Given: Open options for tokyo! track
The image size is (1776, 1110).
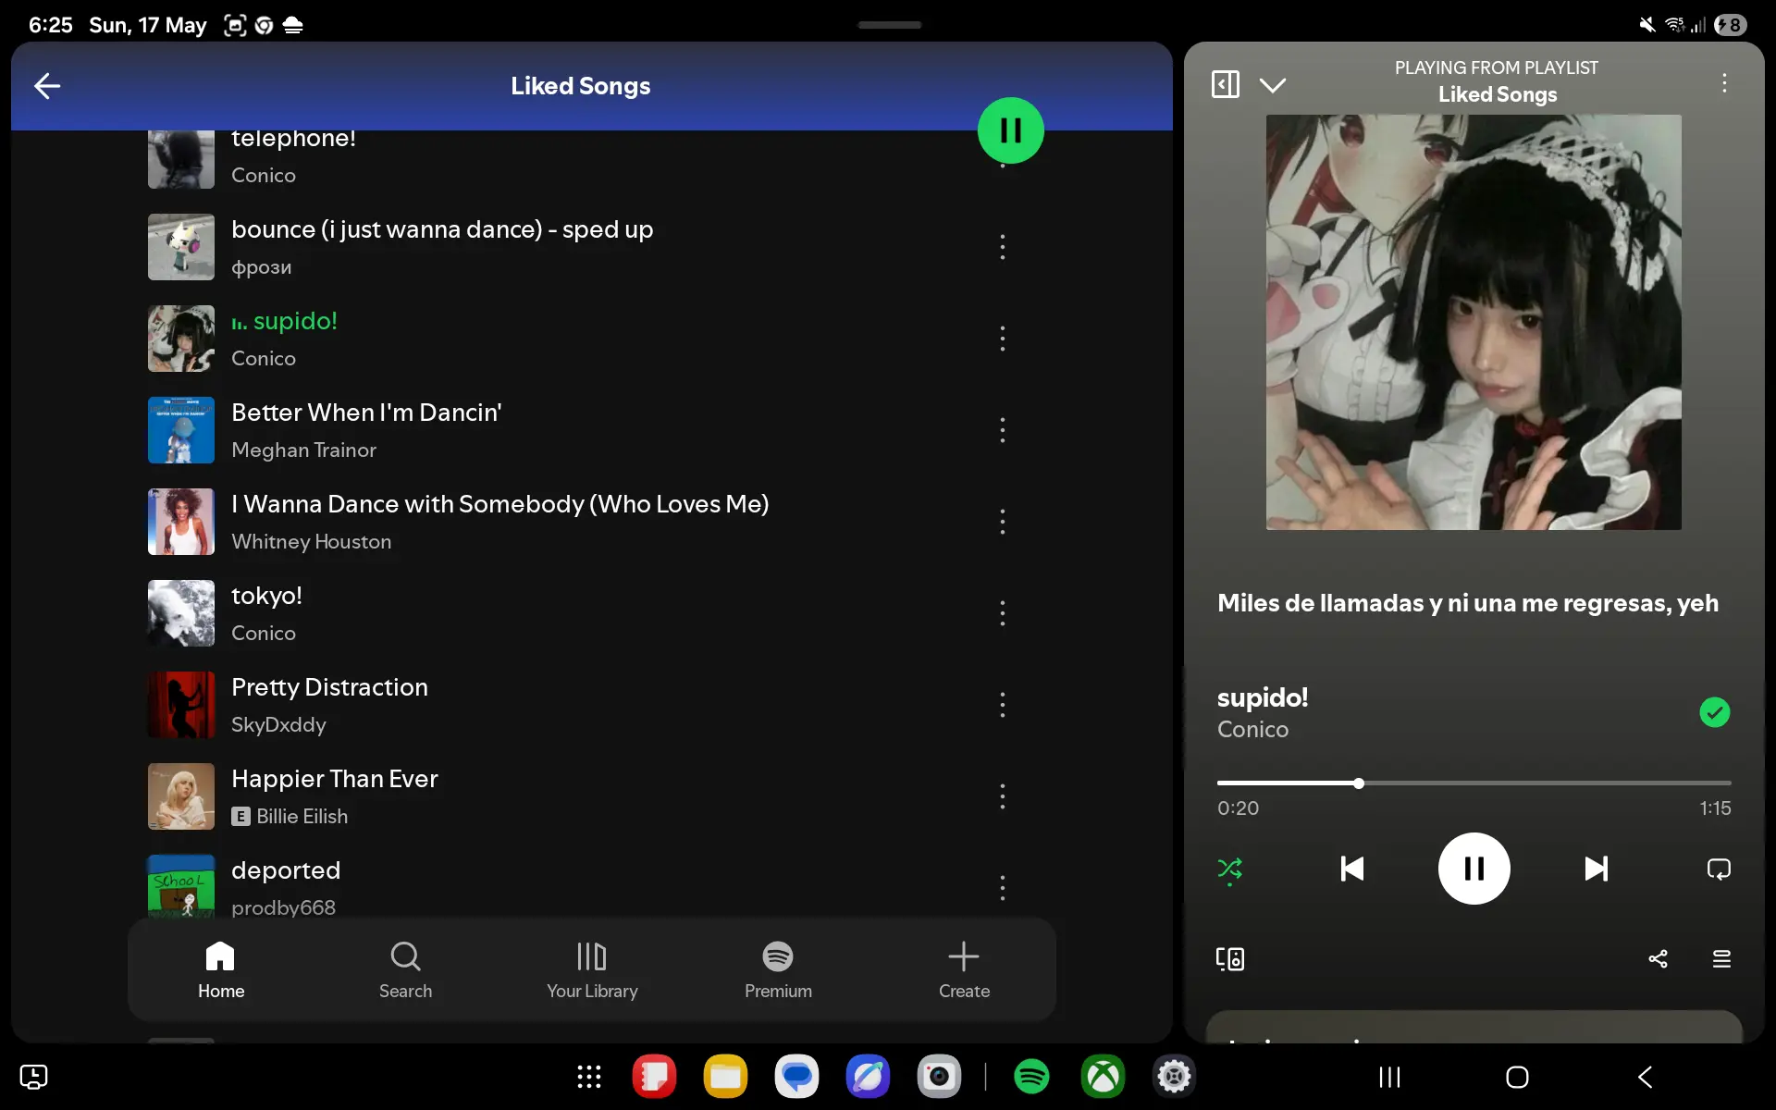Looking at the screenshot, I should 1002,613.
